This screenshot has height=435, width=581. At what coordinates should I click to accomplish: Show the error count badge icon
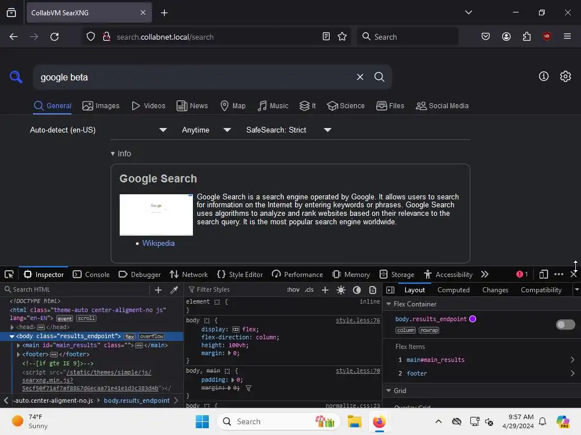pyautogui.click(x=522, y=274)
